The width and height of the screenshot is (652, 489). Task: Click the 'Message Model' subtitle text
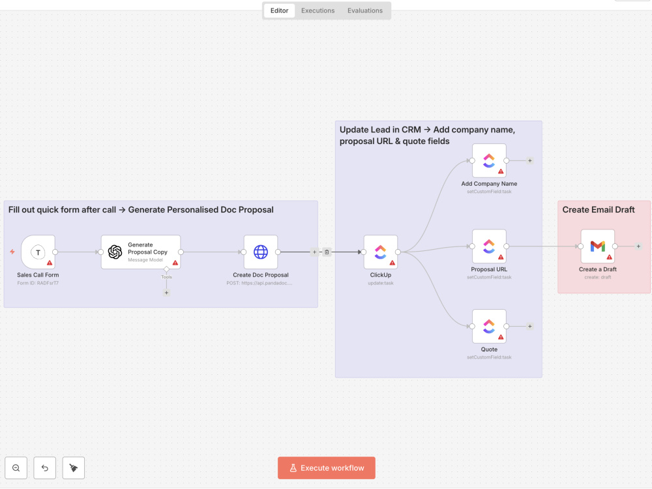(145, 260)
